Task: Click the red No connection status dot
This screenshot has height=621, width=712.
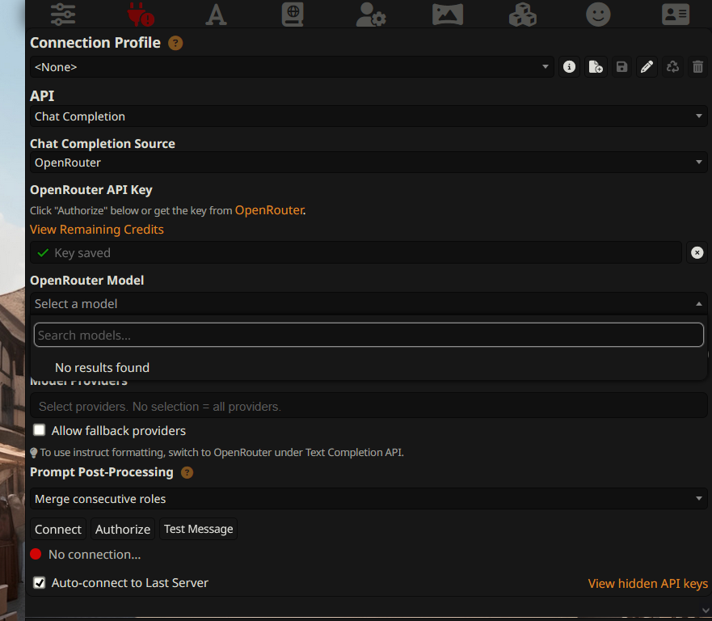Action: pos(36,554)
